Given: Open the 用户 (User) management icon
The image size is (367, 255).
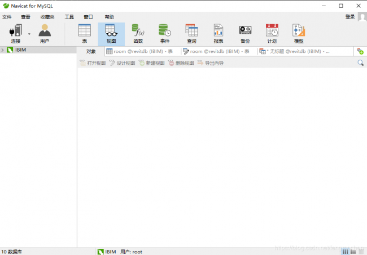Looking at the screenshot, I should click(x=44, y=33).
